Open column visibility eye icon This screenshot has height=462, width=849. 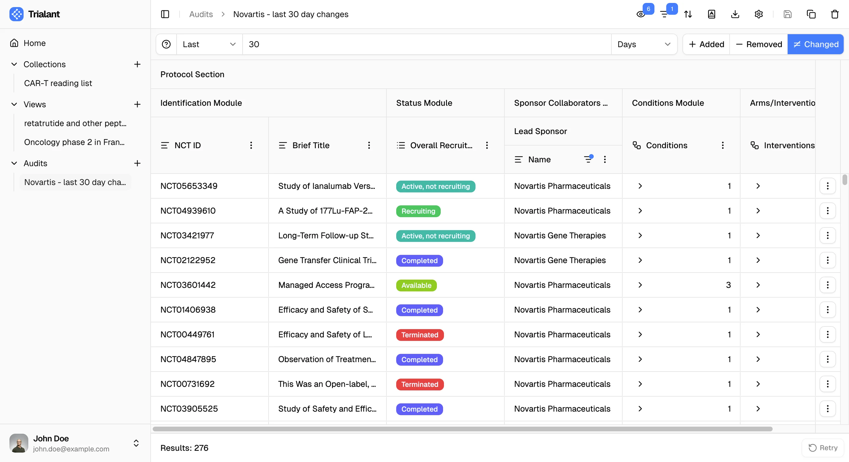coord(640,14)
